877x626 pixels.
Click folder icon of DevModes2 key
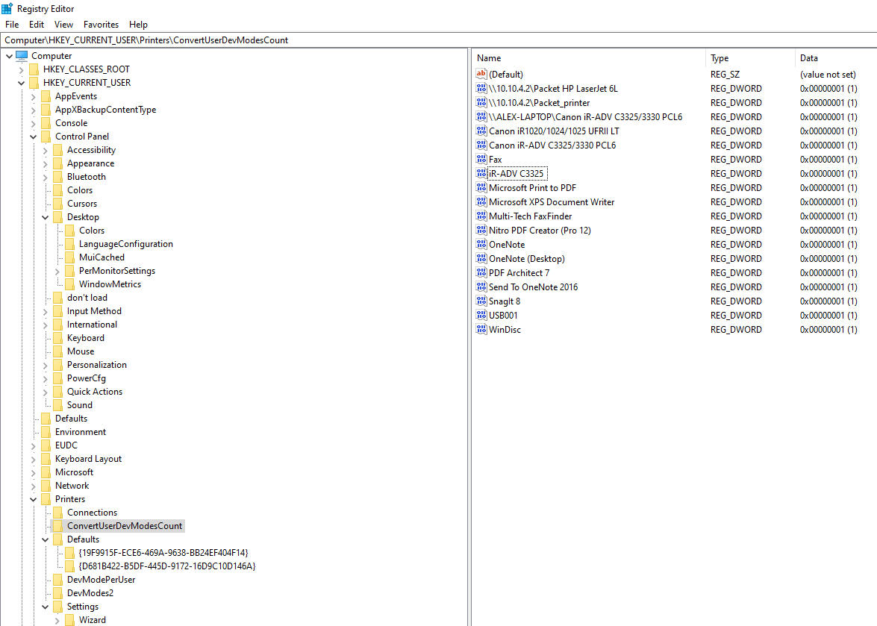[x=57, y=592]
